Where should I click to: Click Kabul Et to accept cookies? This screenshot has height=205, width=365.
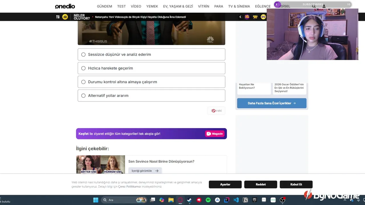tap(296, 184)
